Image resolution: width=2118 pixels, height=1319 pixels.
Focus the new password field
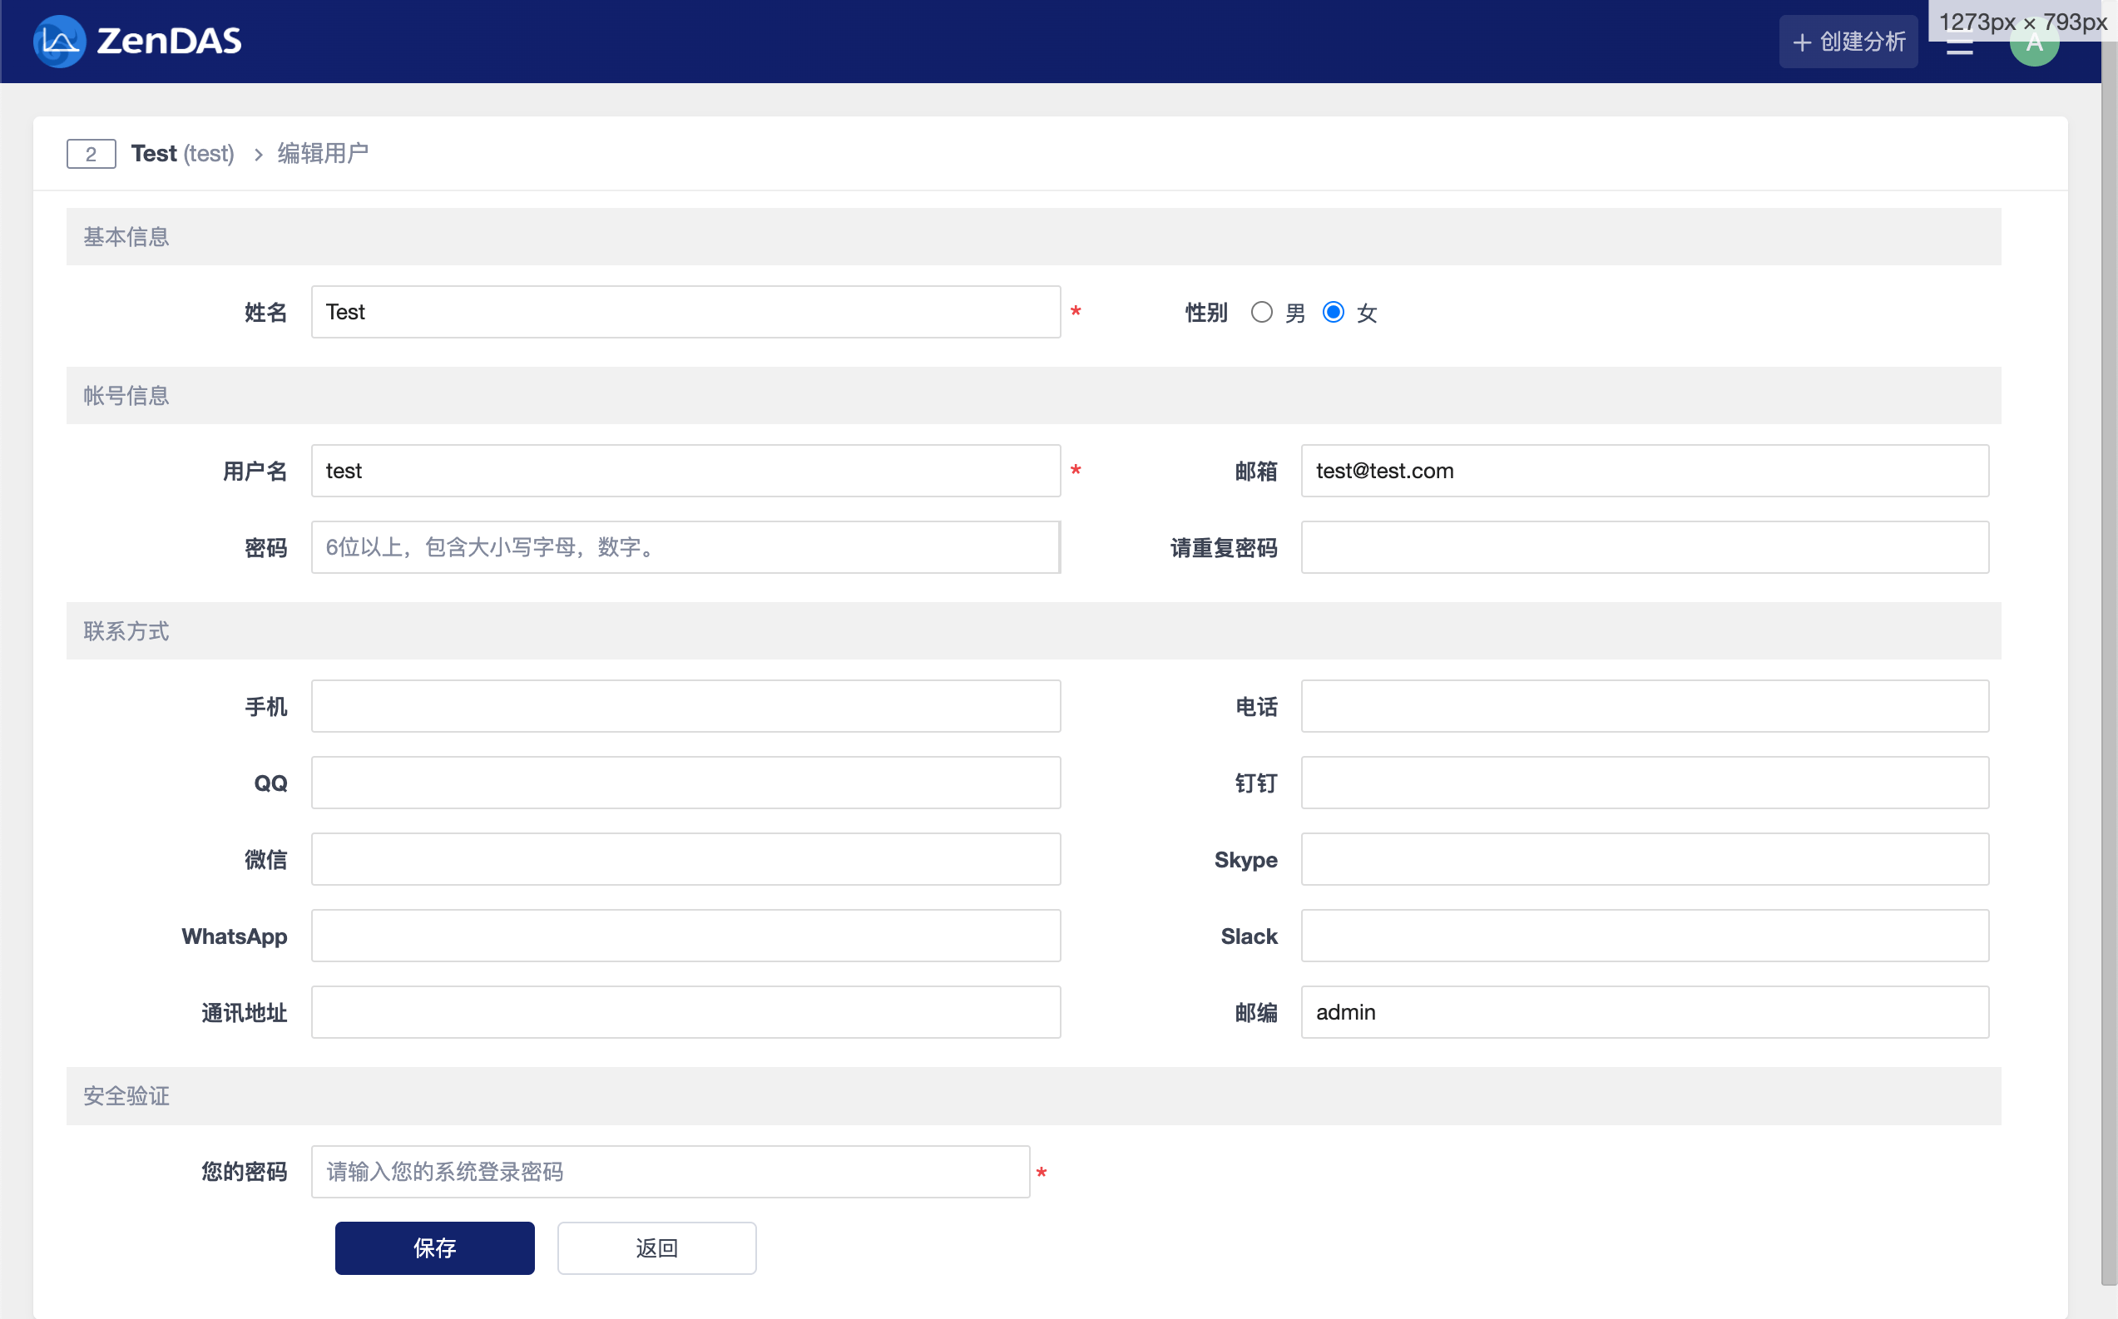tap(685, 548)
